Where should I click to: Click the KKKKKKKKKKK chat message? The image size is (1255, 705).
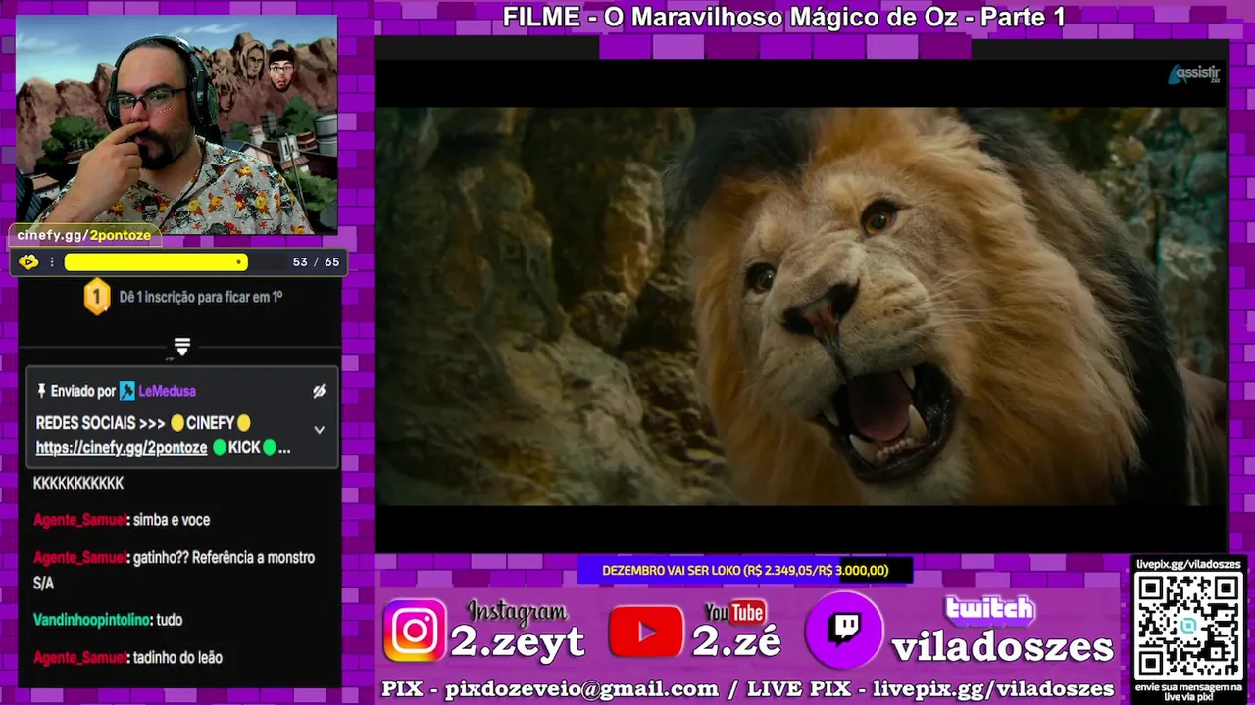click(78, 484)
